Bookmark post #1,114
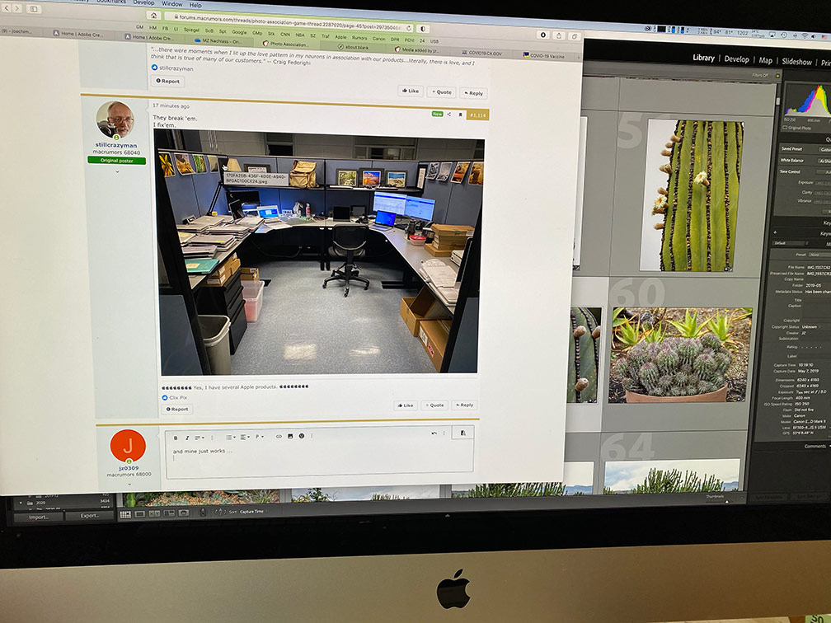The image size is (831, 623). pos(459,115)
